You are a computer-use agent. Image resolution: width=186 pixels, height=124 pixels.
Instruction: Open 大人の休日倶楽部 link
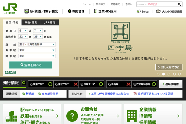(169, 11)
